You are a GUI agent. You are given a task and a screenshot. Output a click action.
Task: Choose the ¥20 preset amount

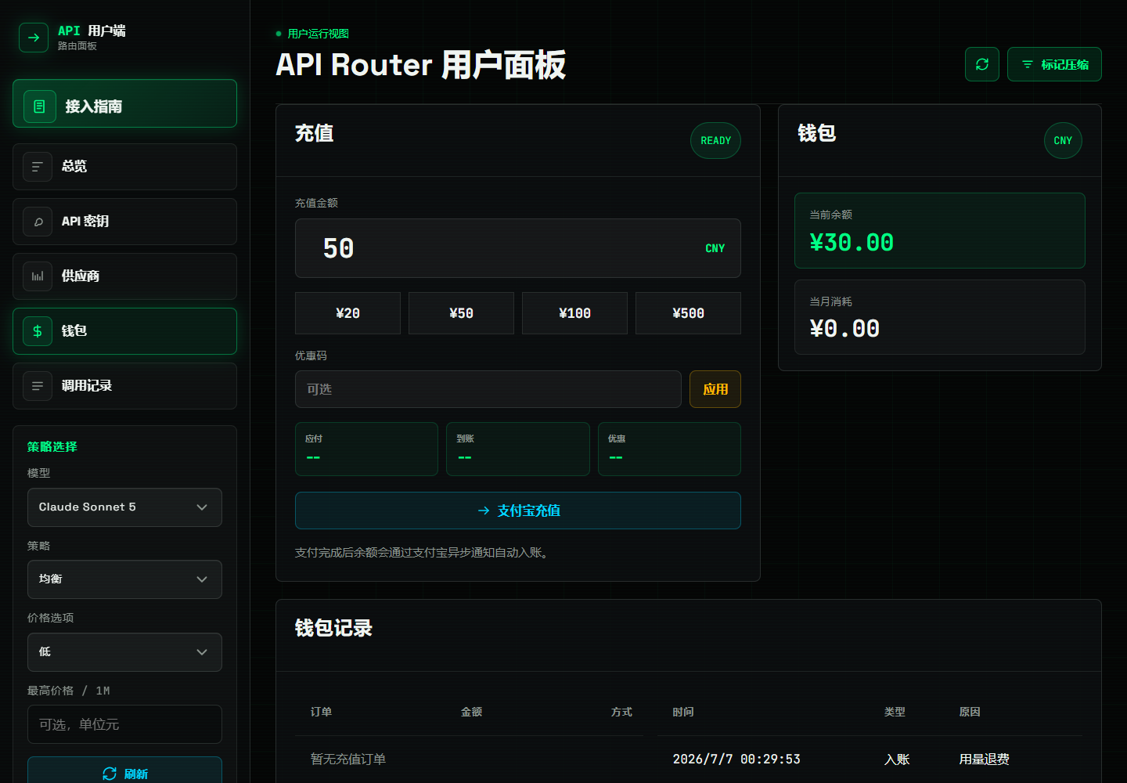(347, 313)
